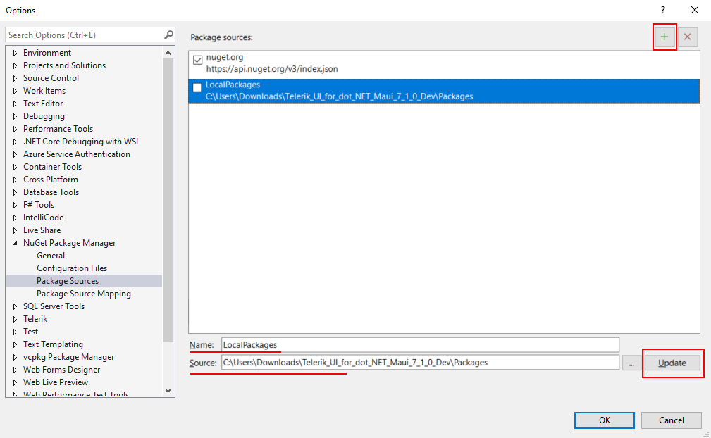Click the search magnifier icon
The width and height of the screenshot is (711, 438).
click(168, 34)
